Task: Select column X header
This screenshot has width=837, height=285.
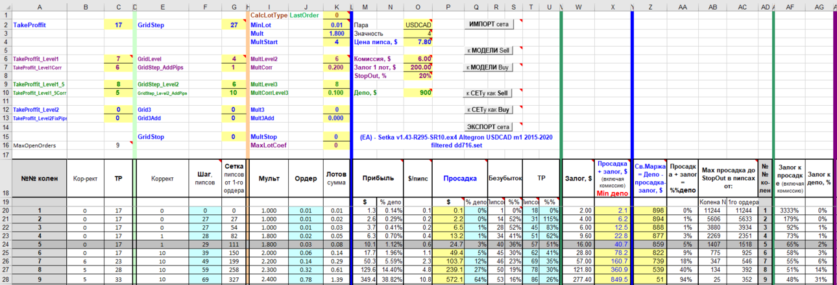Action: (613, 6)
